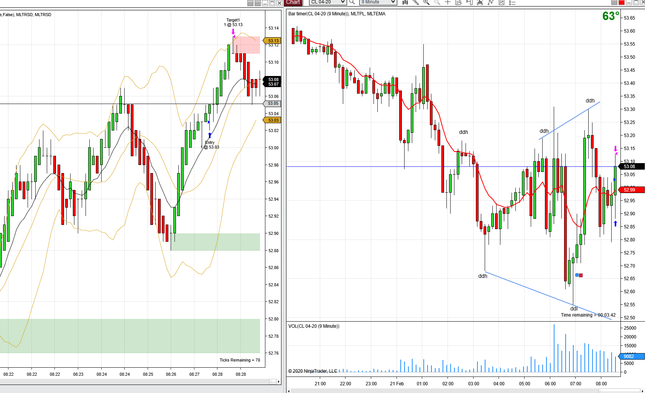Click the 08:26 time label on left chart
The image size is (645, 393).
pos(171,374)
